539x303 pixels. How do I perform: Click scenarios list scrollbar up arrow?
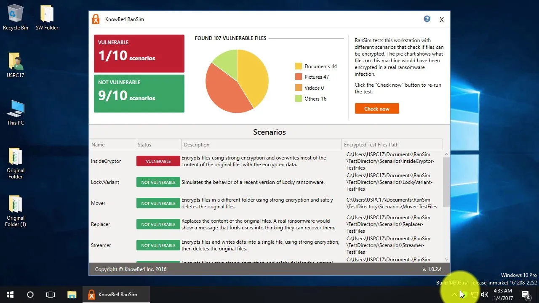pos(446,154)
